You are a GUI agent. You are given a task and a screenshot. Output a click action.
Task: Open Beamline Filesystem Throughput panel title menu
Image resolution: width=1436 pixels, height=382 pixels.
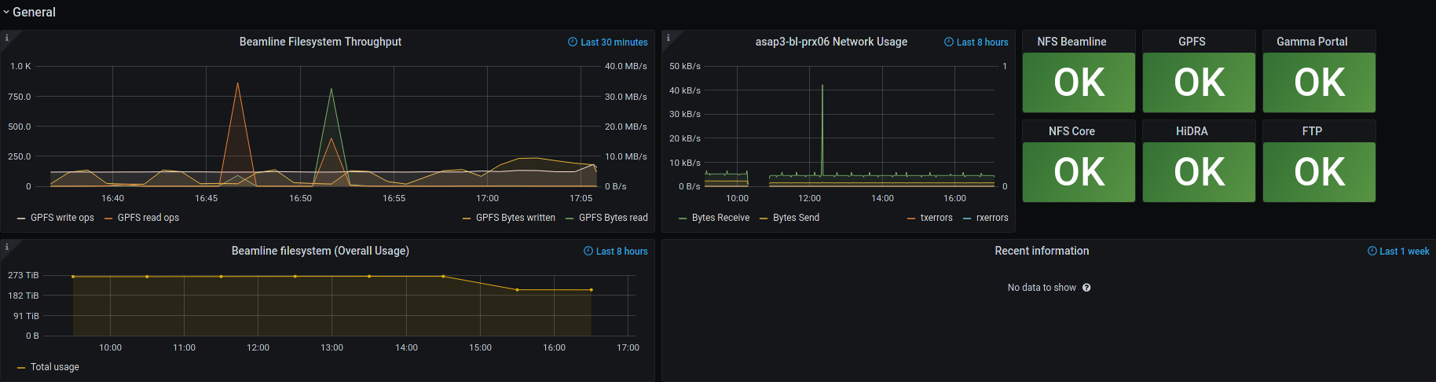(x=320, y=42)
